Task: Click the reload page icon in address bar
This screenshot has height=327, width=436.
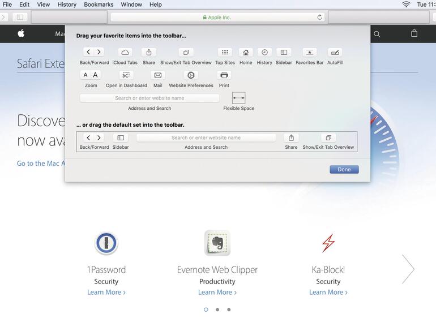Action: [x=319, y=17]
